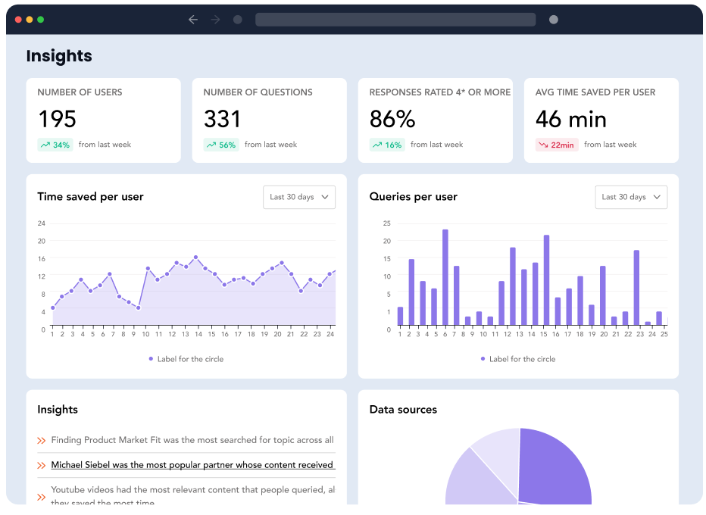Click the bar at day 15 in Queries chart
This screenshot has height=515, width=706.
[x=547, y=280]
